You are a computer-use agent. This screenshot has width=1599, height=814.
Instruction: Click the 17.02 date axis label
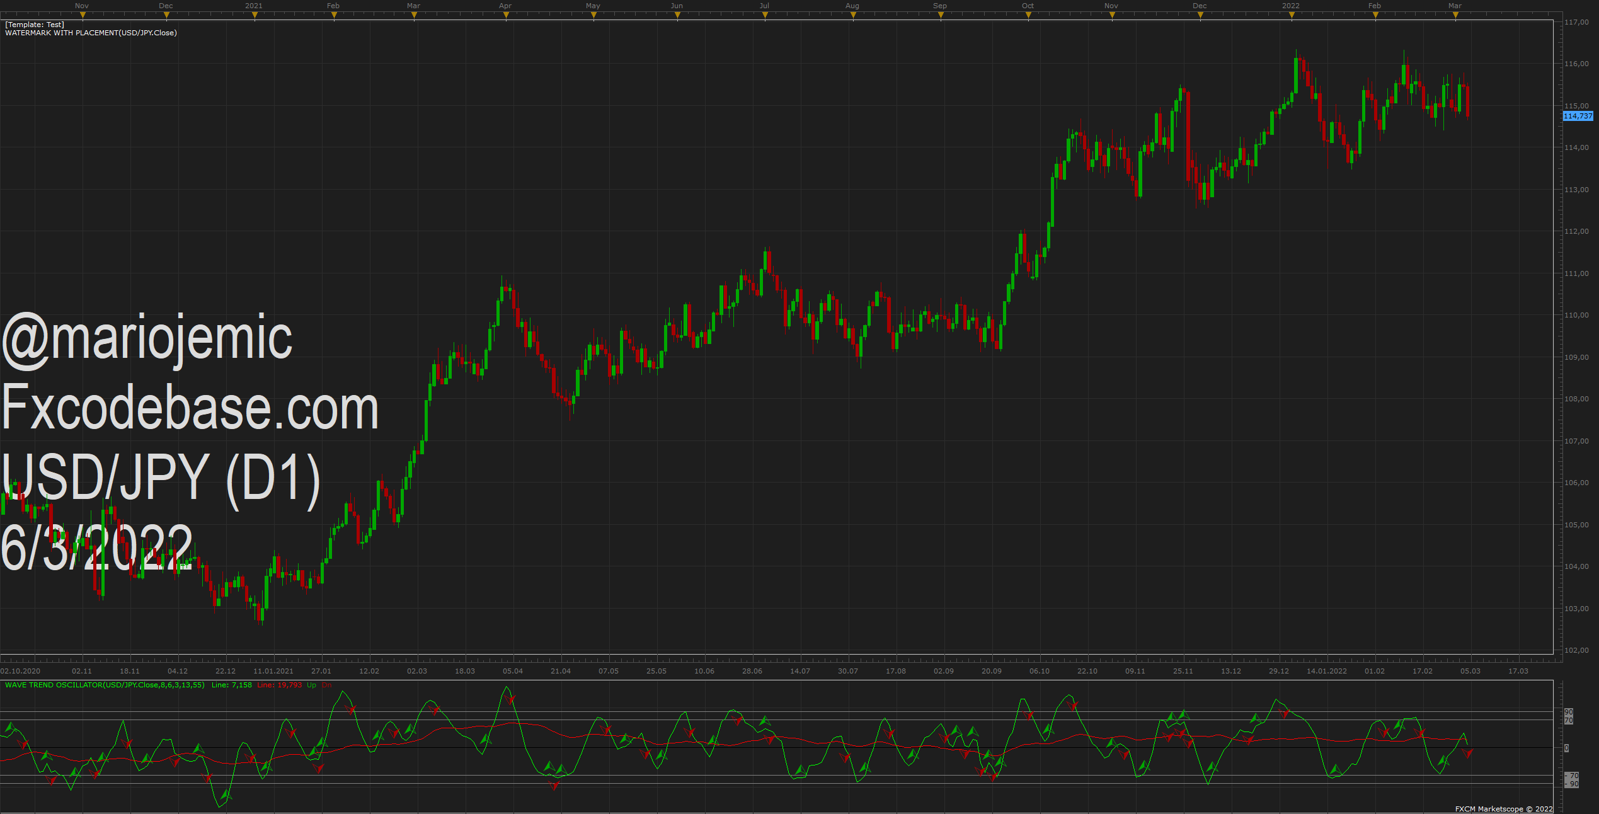(x=1423, y=671)
